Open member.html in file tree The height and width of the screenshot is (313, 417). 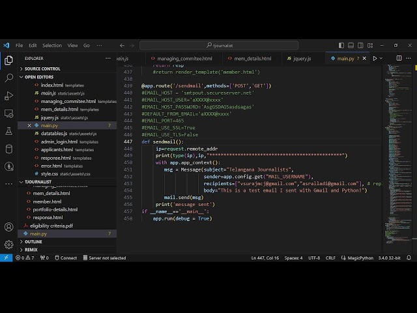pyautogui.click(x=67, y=201)
